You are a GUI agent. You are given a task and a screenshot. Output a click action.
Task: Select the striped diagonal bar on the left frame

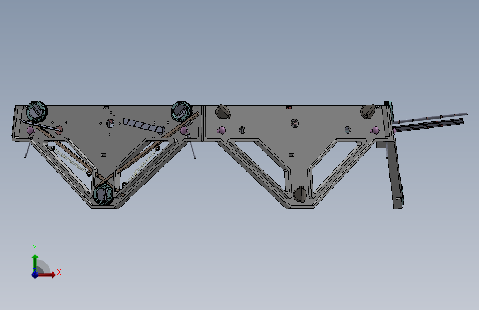point(144,126)
